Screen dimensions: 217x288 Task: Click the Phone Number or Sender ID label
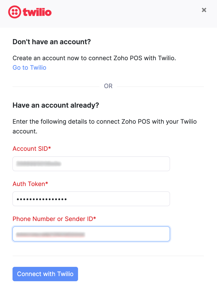(53, 219)
